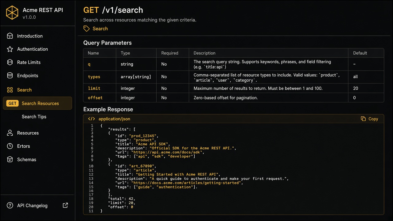Click the Resources person icon
Image resolution: width=393 pixels, height=221 pixels.
[x=10, y=133]
